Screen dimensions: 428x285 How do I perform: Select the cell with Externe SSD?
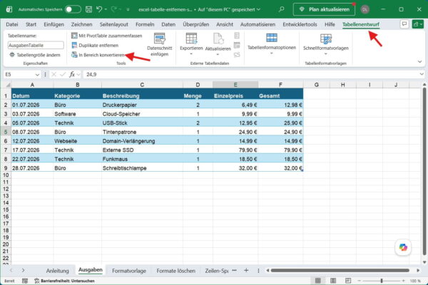click(142, 150)
